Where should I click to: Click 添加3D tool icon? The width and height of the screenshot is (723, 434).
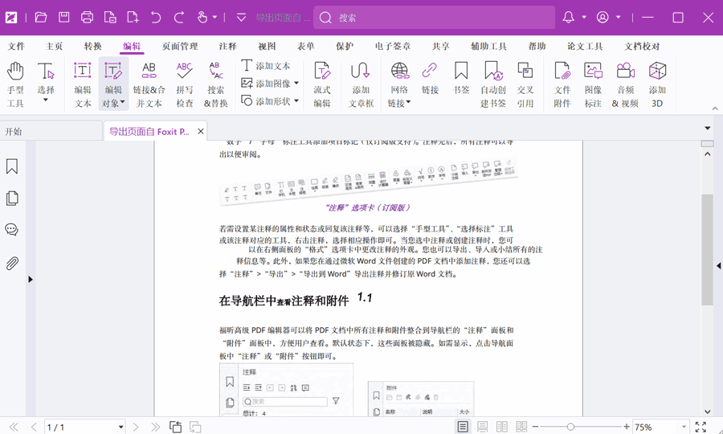[657, 84]
